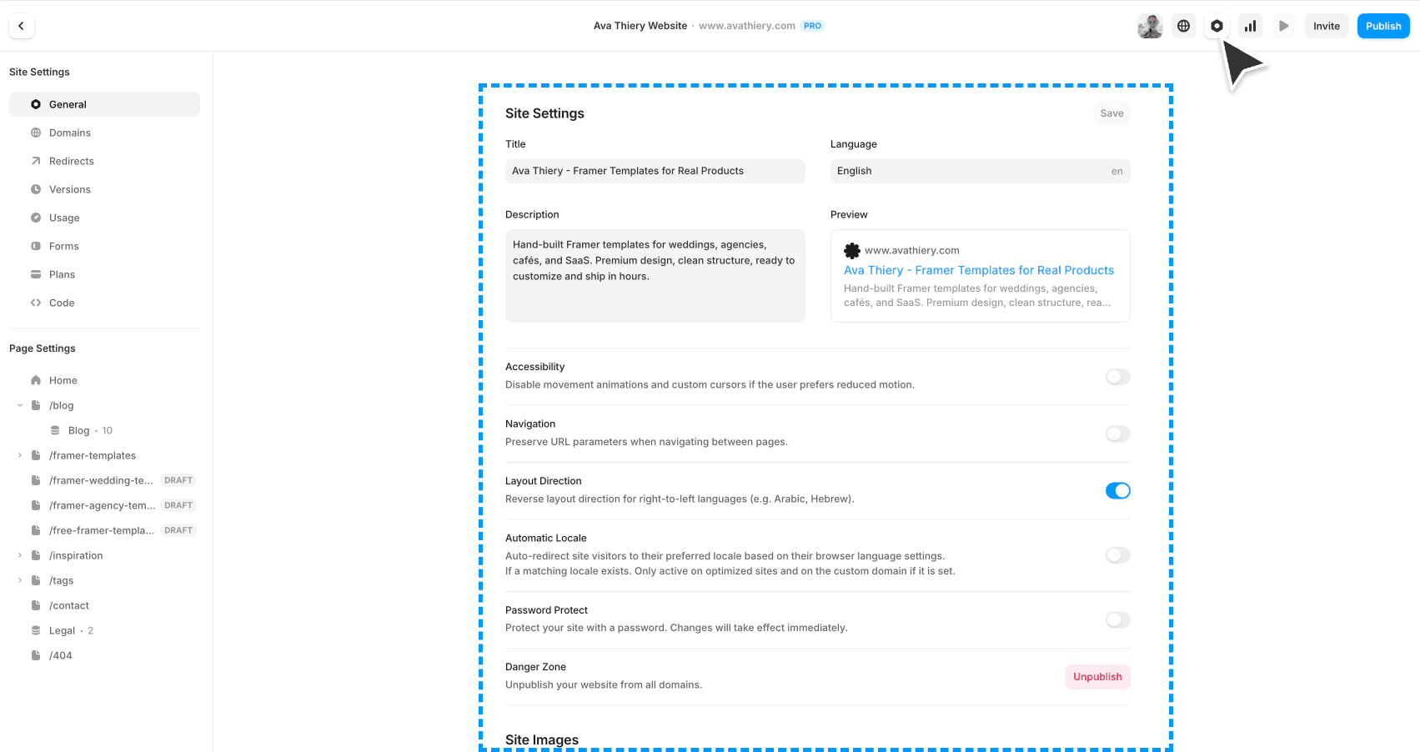Click the page icon beside /contact
The width and height of the screenshot is (1420, 752).
tap(36, 605)
